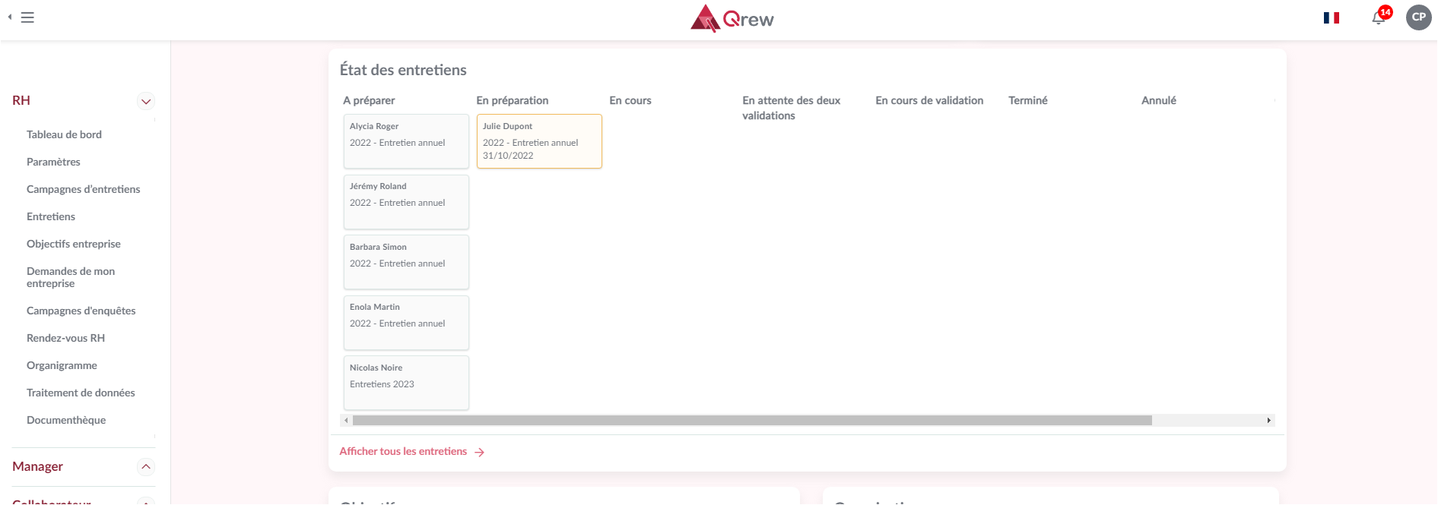Open Tableau de bord in sidebar
The image size is (1438, 505).
(64, 134)
